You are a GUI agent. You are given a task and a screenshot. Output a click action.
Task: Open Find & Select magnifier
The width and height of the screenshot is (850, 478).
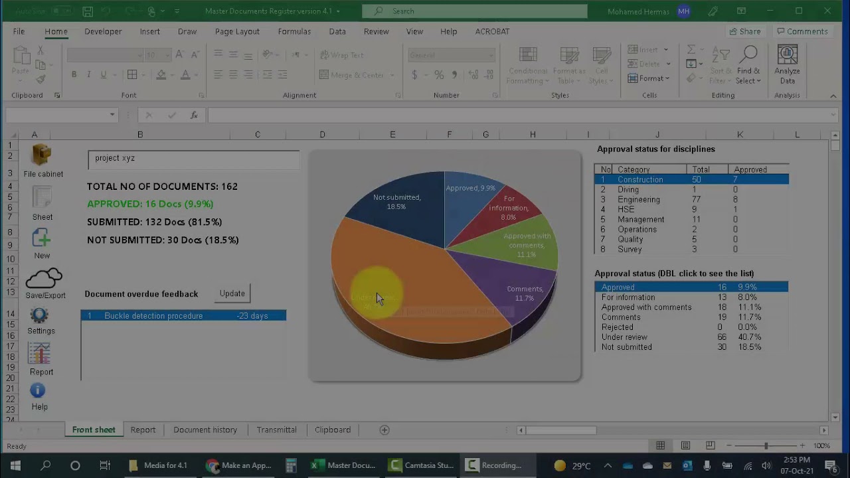[x=748, y=65]
